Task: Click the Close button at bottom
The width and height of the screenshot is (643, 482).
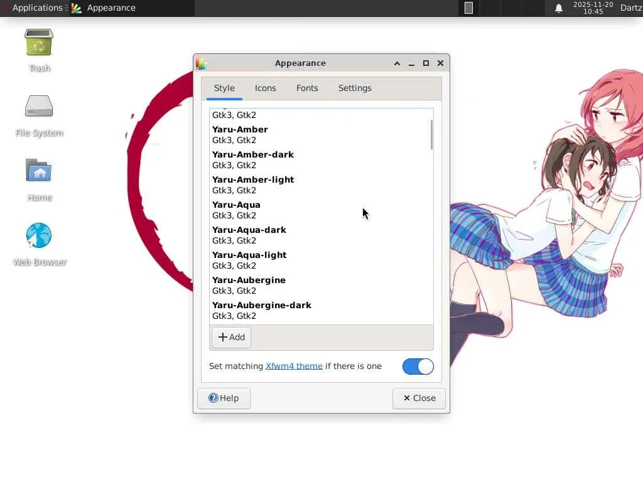Action: coord(419,399)
